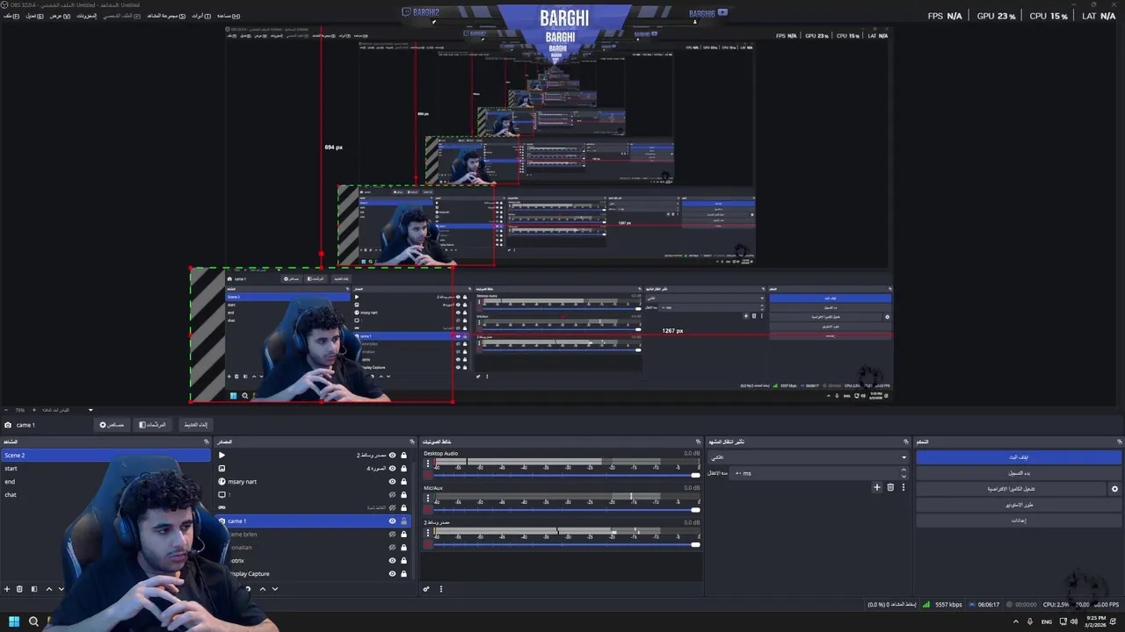
Task: Unlock the came 1 source lock
Action: [404, 521]
